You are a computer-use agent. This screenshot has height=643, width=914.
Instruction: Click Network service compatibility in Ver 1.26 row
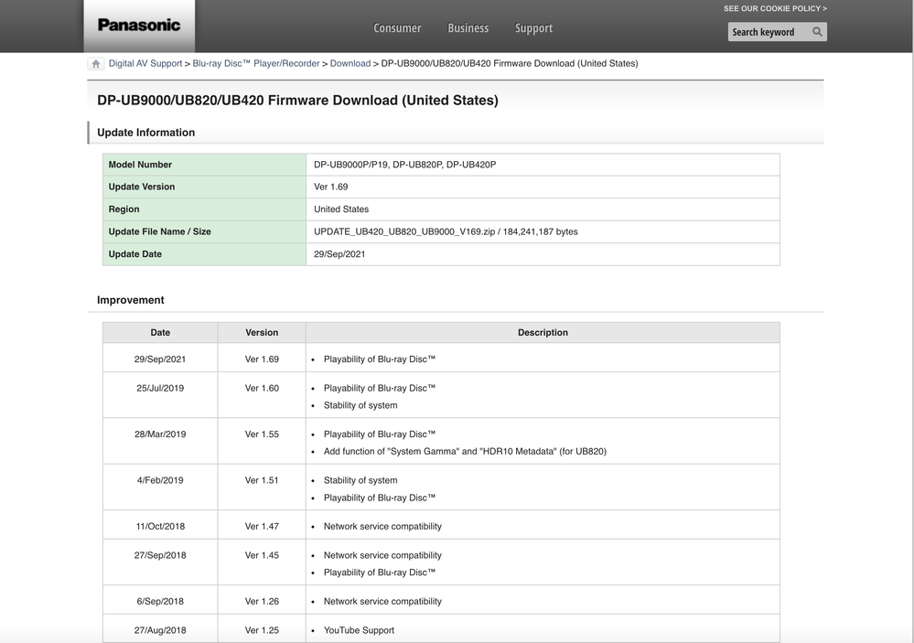(x=382, y=602)
